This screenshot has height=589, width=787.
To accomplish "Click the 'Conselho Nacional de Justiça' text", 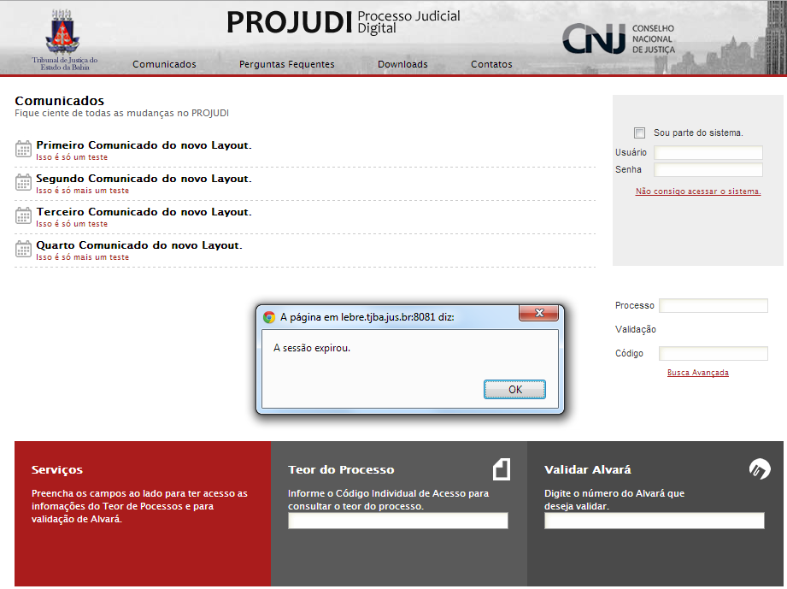I will pos(654,39).
